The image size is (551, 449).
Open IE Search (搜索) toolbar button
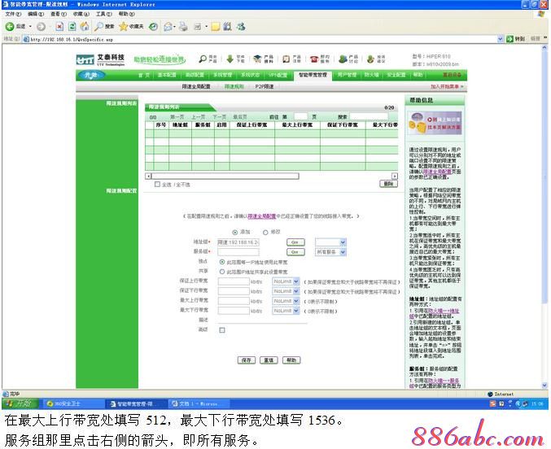pos(104,27)
